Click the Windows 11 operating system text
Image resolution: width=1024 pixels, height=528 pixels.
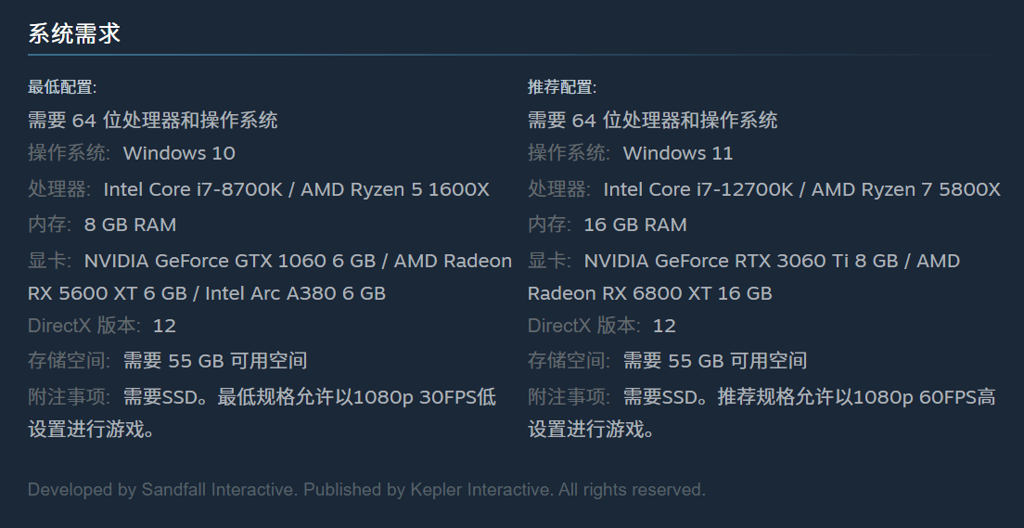click(678, 153)
